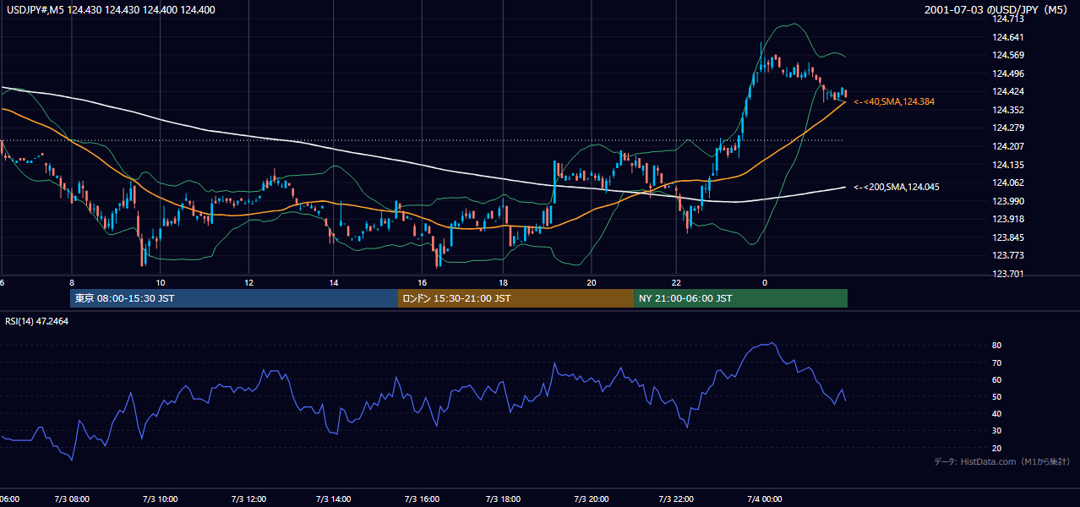Click the 124.641 price axis label

(1008, 37)
